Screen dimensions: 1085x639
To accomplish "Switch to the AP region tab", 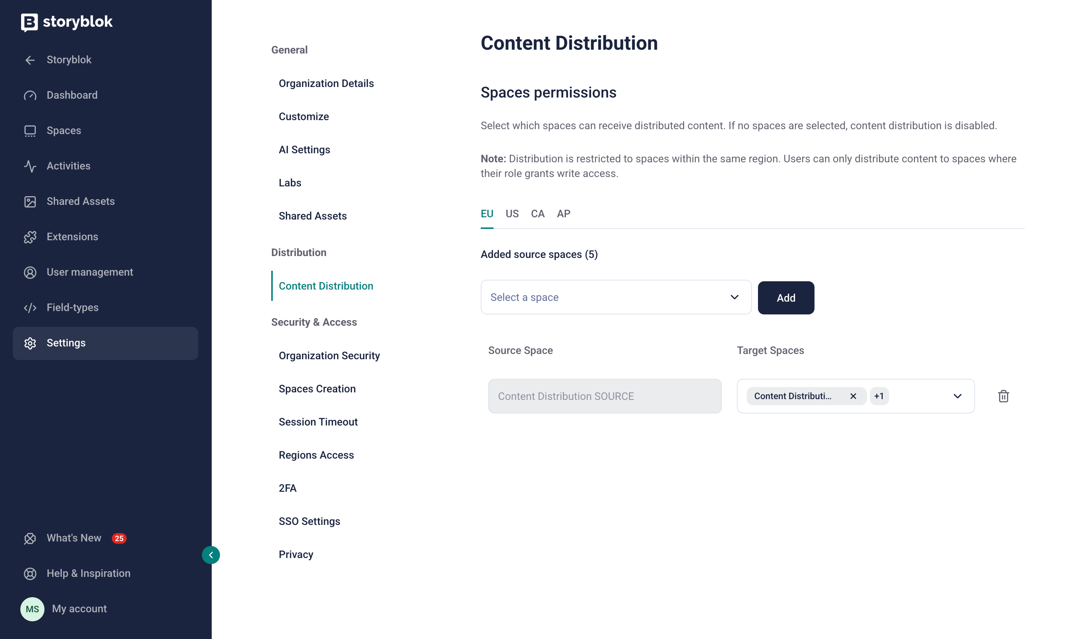I will tap(563, 214).
